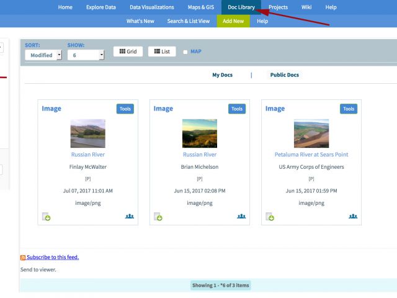Open Search & List View submenu

189,21
